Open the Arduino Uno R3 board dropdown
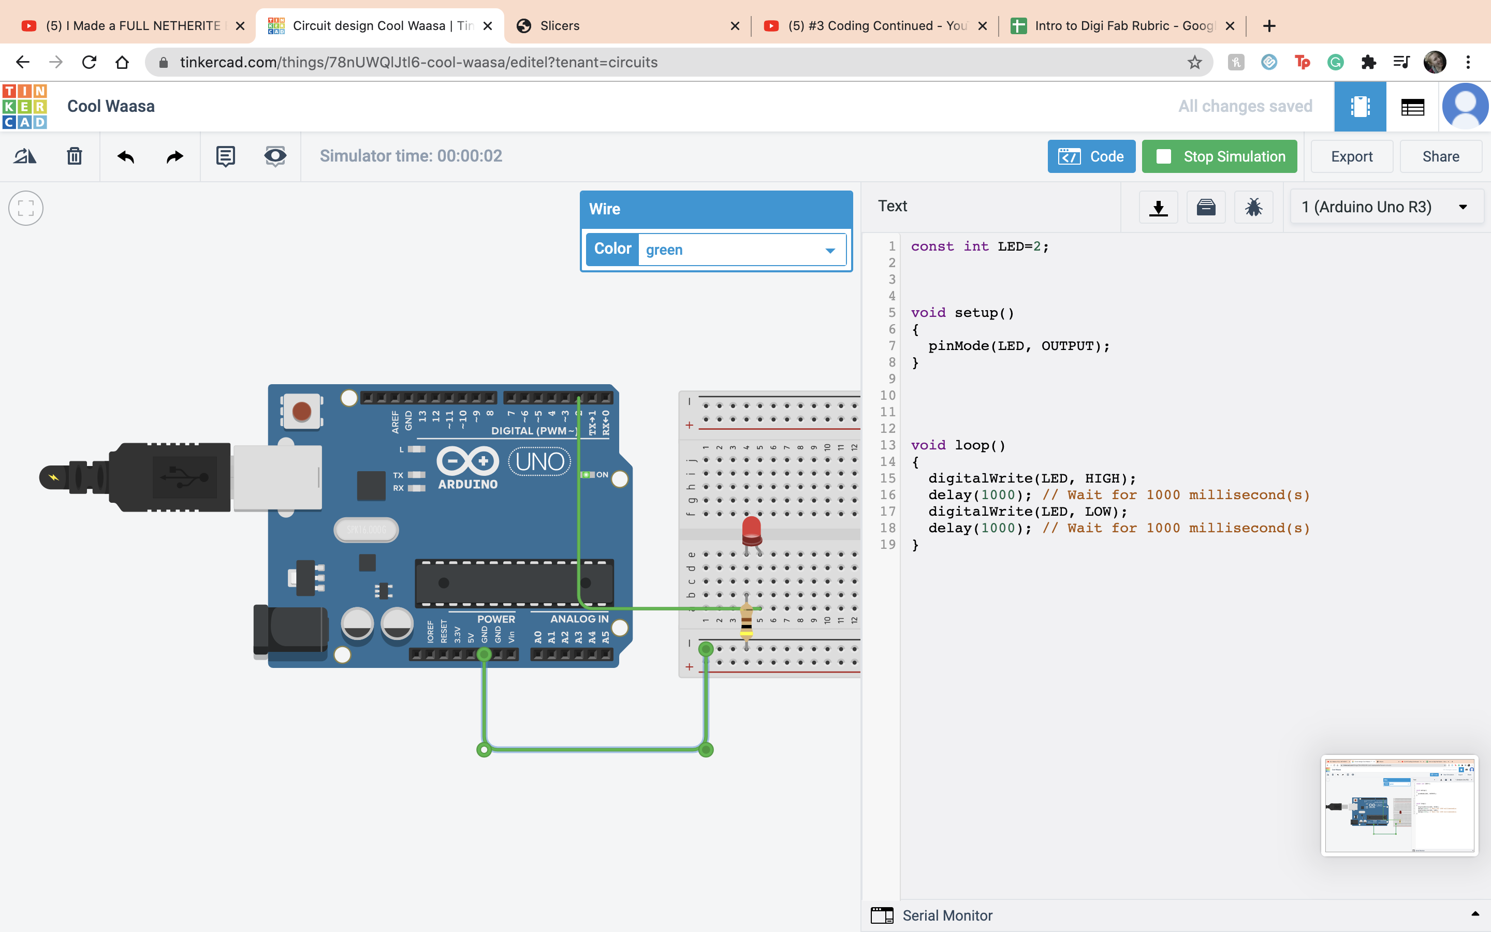Viewport: 1491px width, 932px height. point(1385,207)
